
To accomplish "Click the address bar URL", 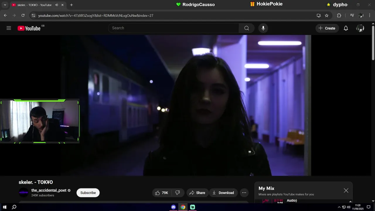I will coord(96,16).
